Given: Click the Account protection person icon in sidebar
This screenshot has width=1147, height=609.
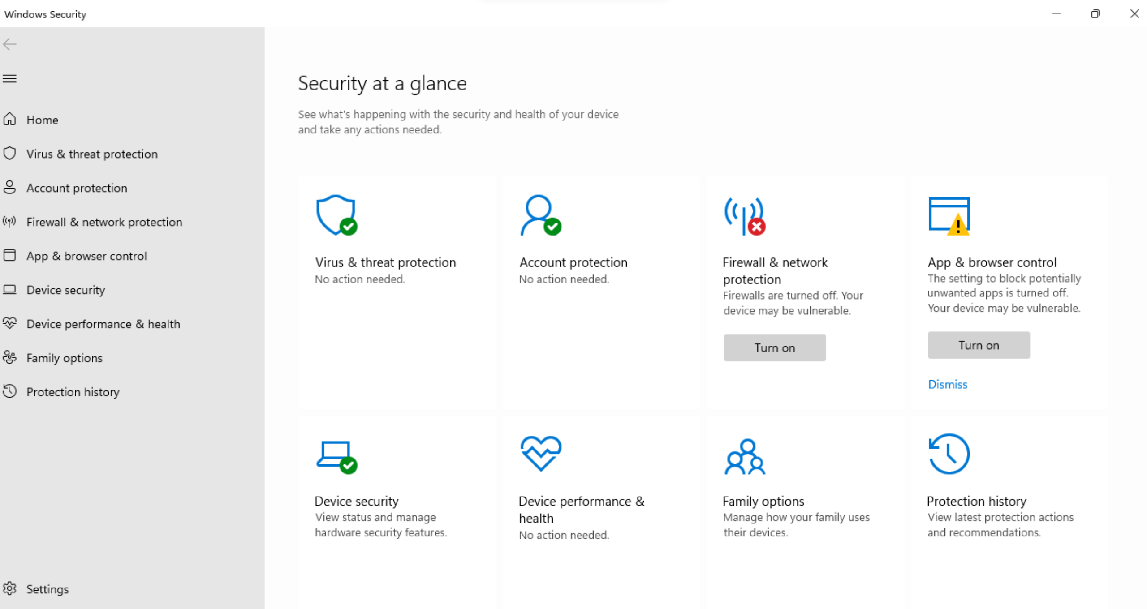Looking at the screenshot, I should coord(10,188).
